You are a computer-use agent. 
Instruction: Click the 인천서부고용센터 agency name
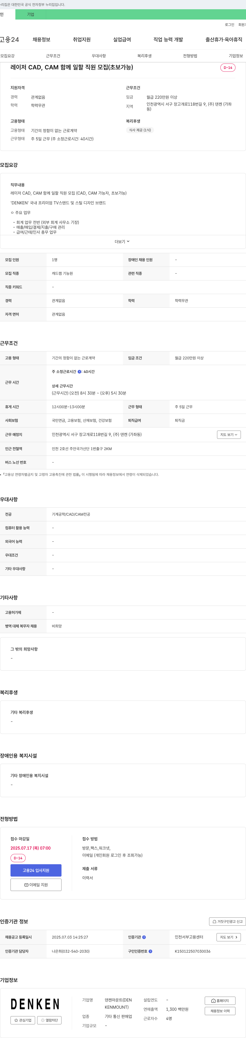[x=189, y=937]
